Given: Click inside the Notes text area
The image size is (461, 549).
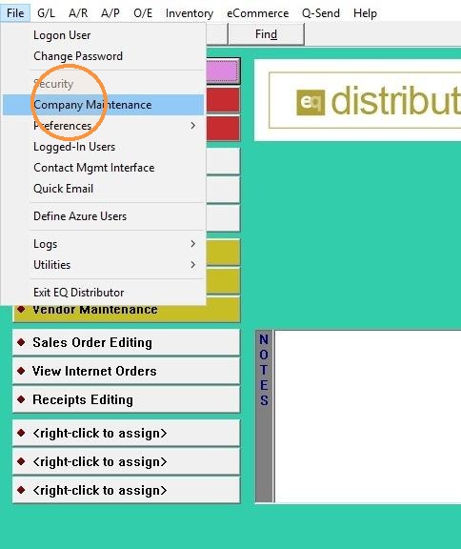Looking at the screenshot, I should (x=368, y=417).
